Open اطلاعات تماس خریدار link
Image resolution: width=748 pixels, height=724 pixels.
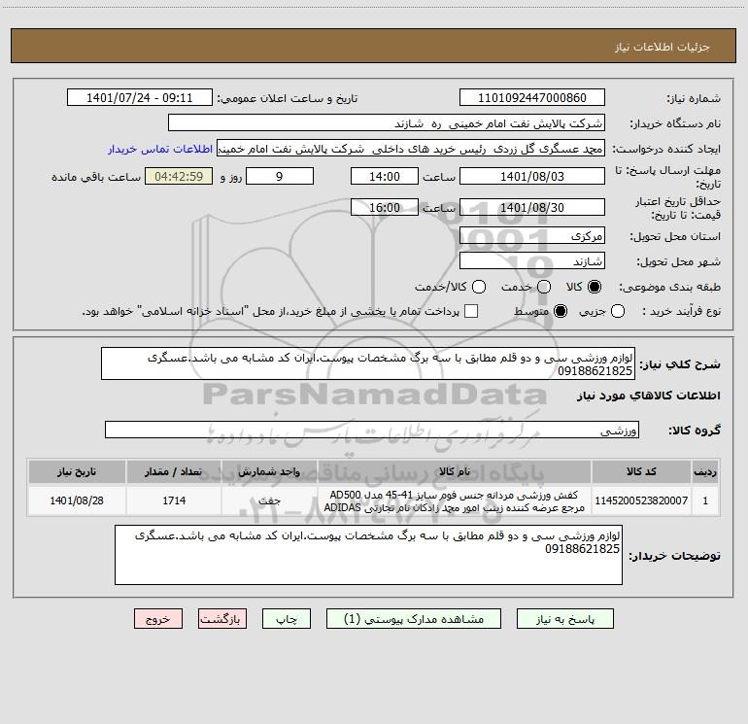[160, 149]
